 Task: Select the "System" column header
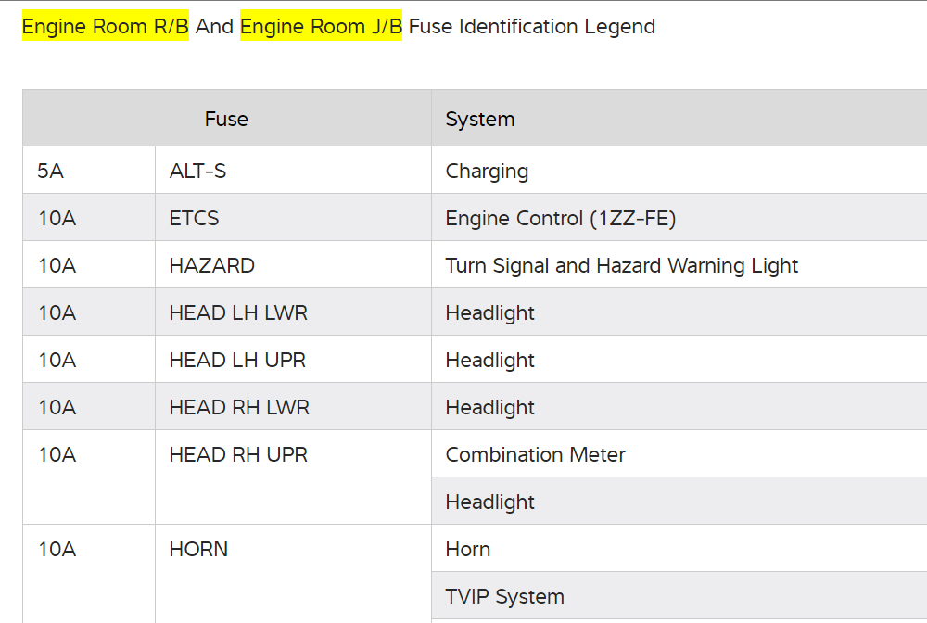tap(480, 119)
